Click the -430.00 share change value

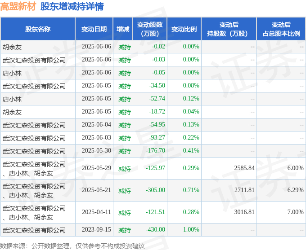click(x=155, y=229)
